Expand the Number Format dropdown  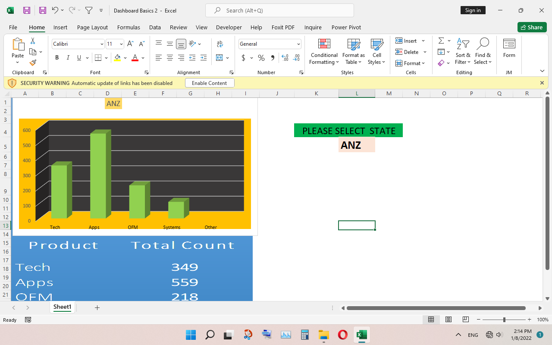(x=298, y=44)
